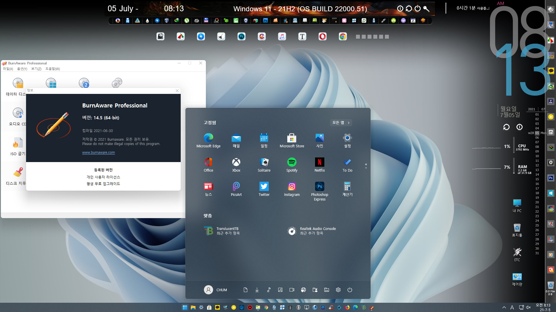
Task: Open Downloads folder from Start menu footer
Action: coord(257,290)
